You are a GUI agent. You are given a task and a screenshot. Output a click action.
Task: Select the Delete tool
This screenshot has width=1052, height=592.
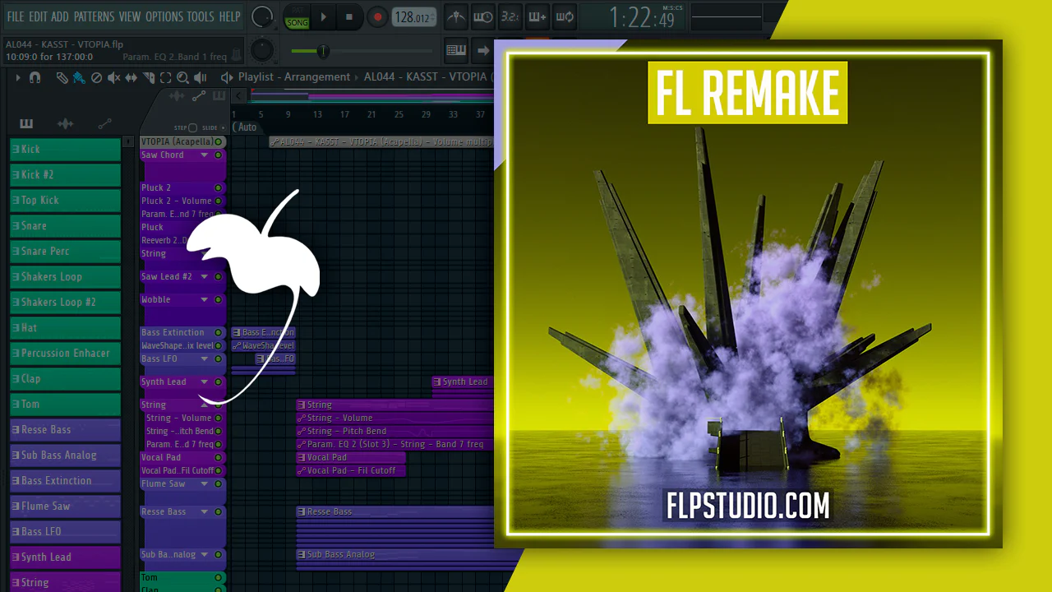96,77
